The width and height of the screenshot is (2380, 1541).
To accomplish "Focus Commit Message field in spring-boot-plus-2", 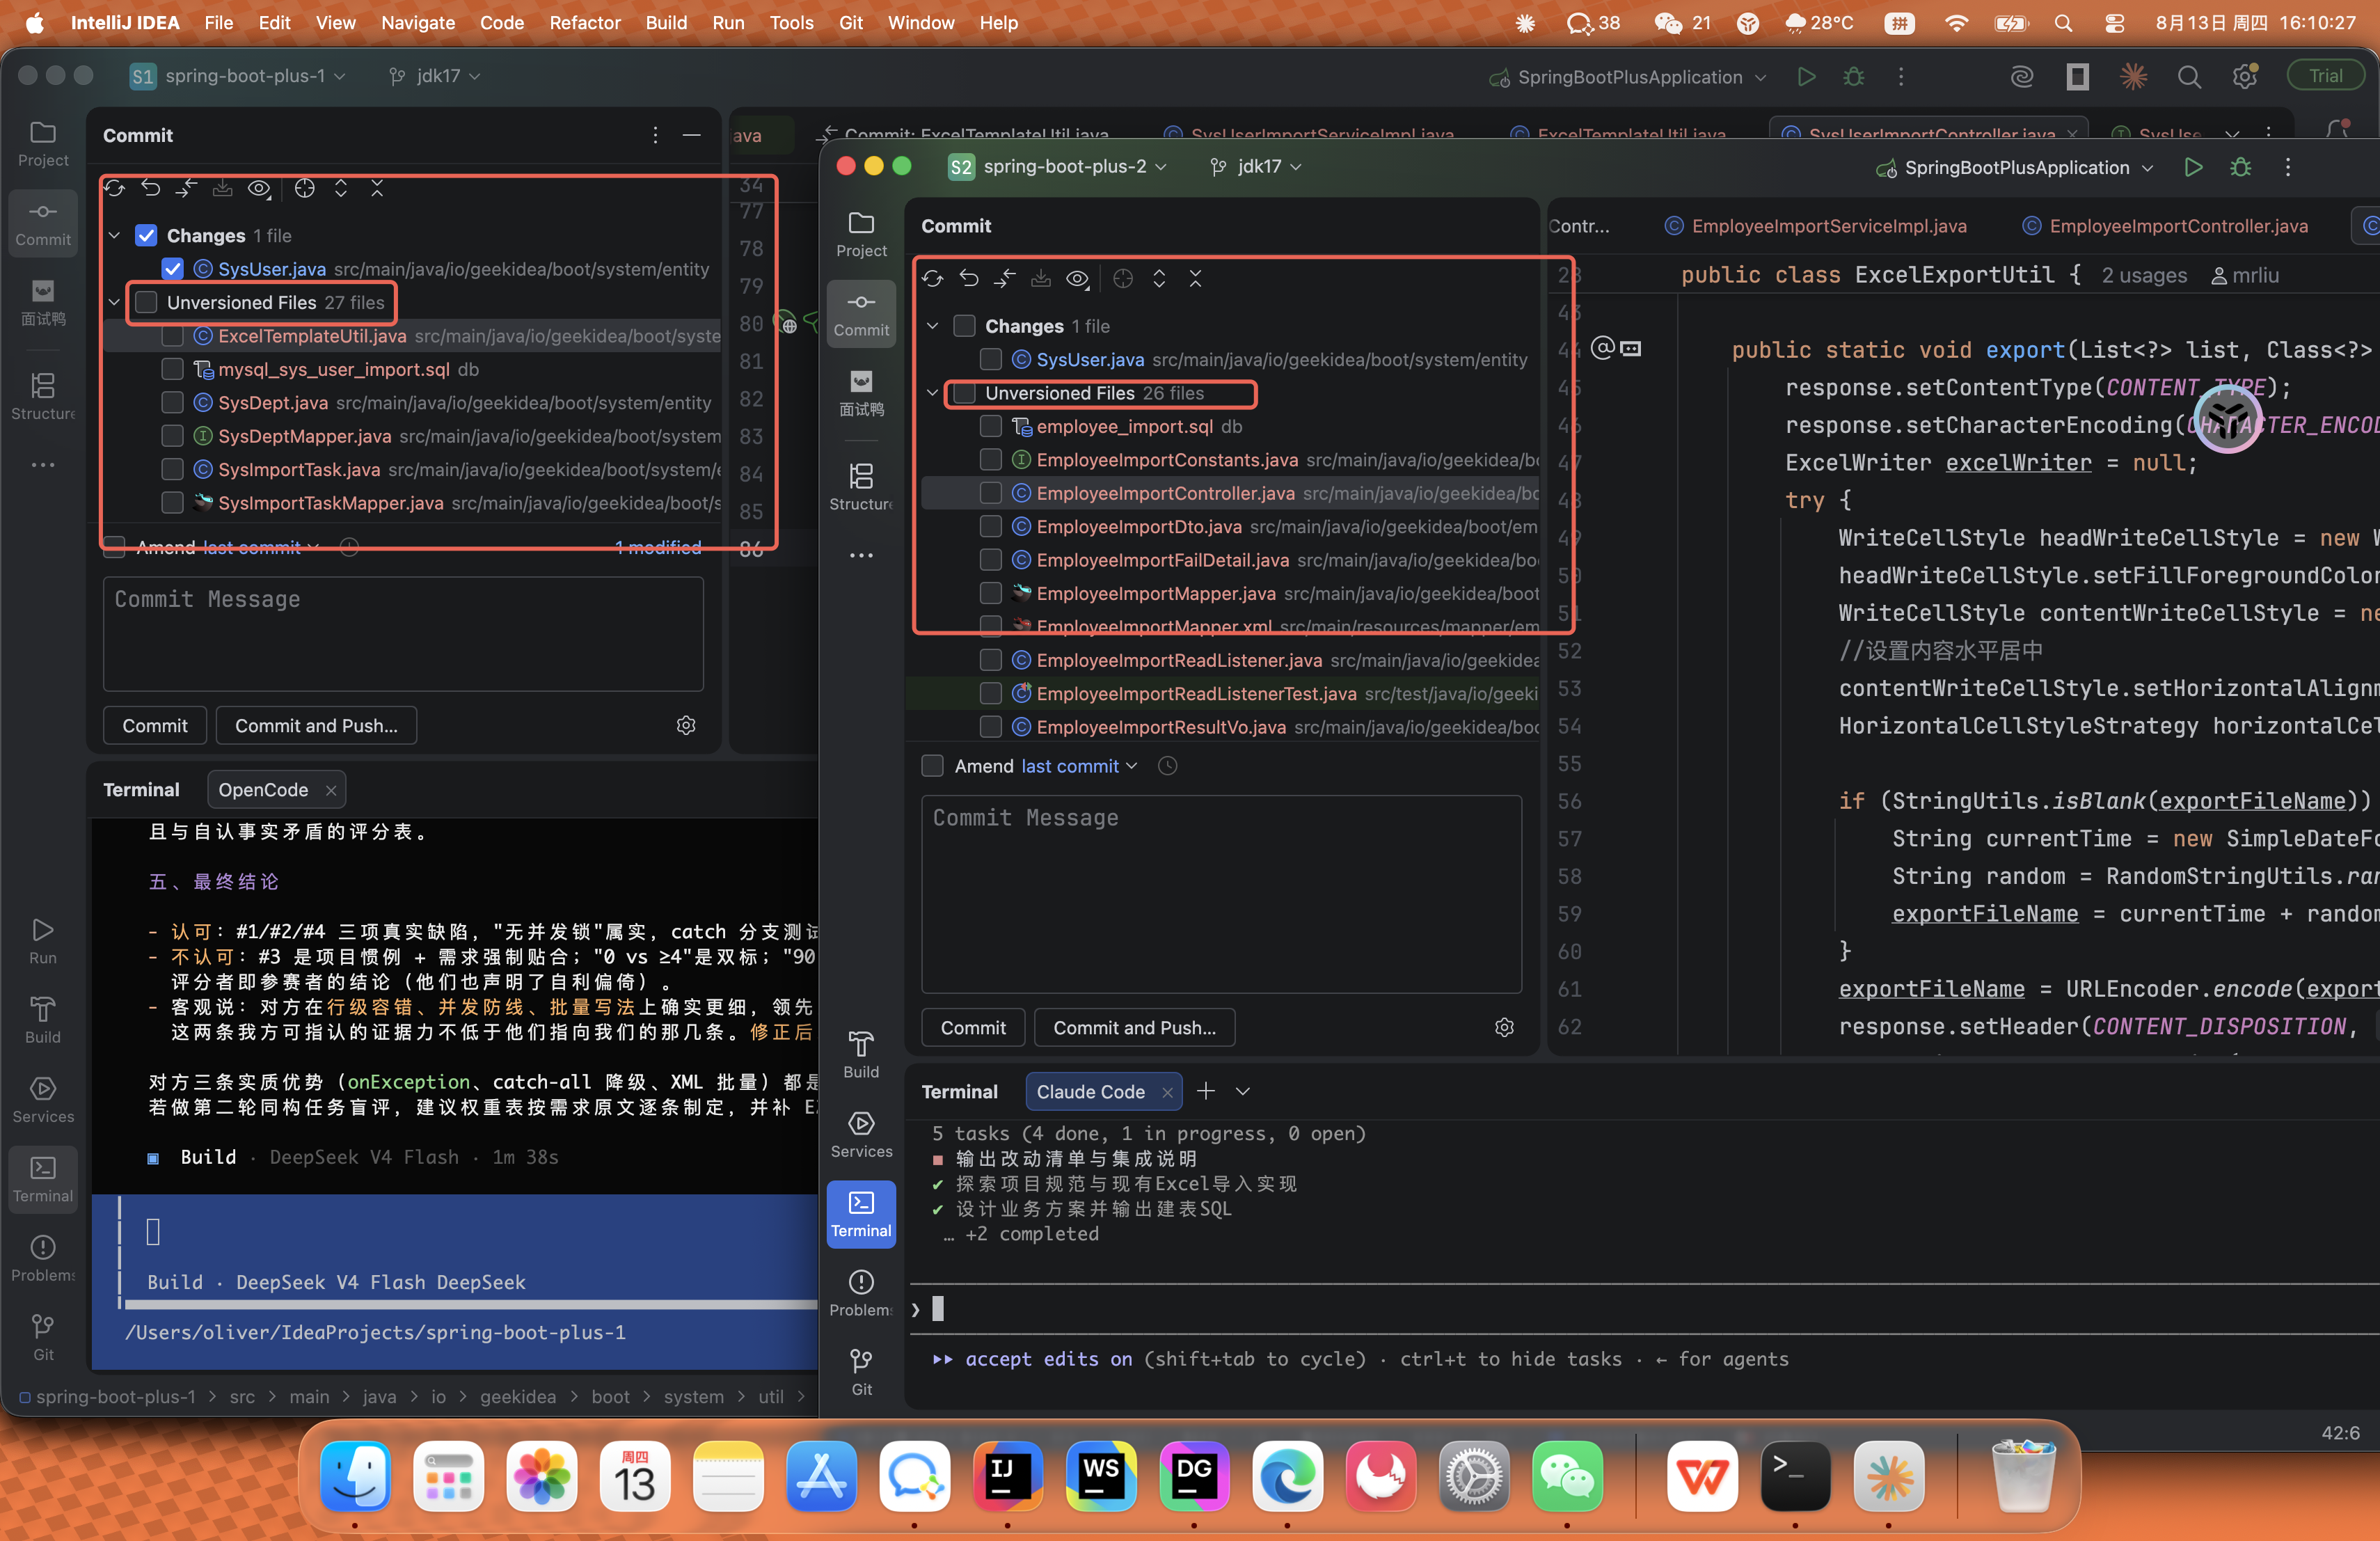I will point(1221,894).
